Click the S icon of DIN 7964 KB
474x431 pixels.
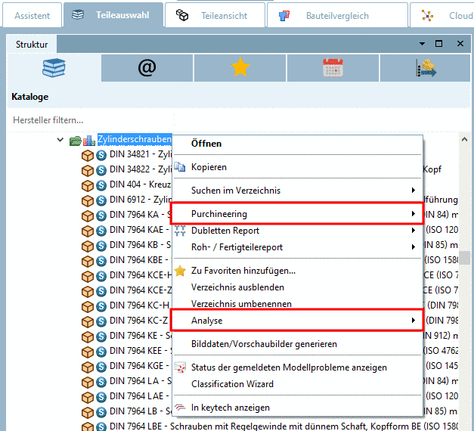(x=101, y=246)
